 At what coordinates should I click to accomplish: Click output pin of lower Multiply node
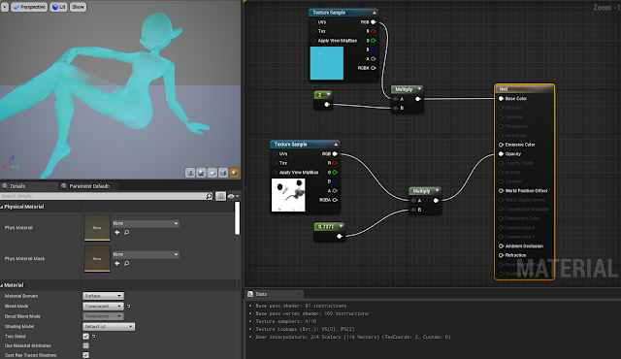point(436,201)
